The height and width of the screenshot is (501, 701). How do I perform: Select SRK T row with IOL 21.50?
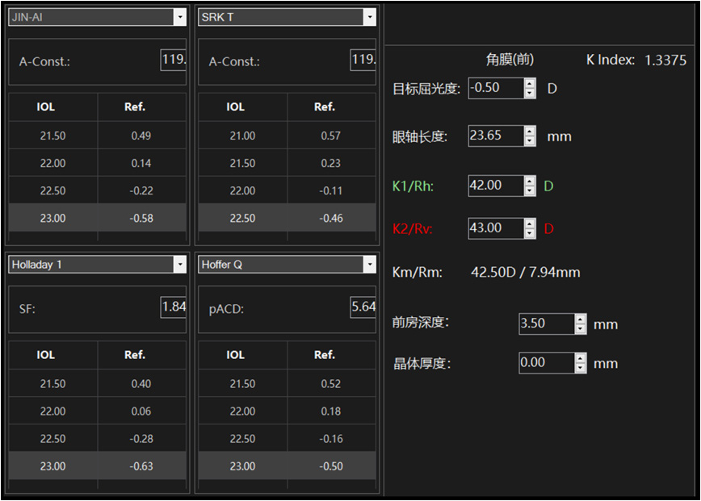pos(287,163)
